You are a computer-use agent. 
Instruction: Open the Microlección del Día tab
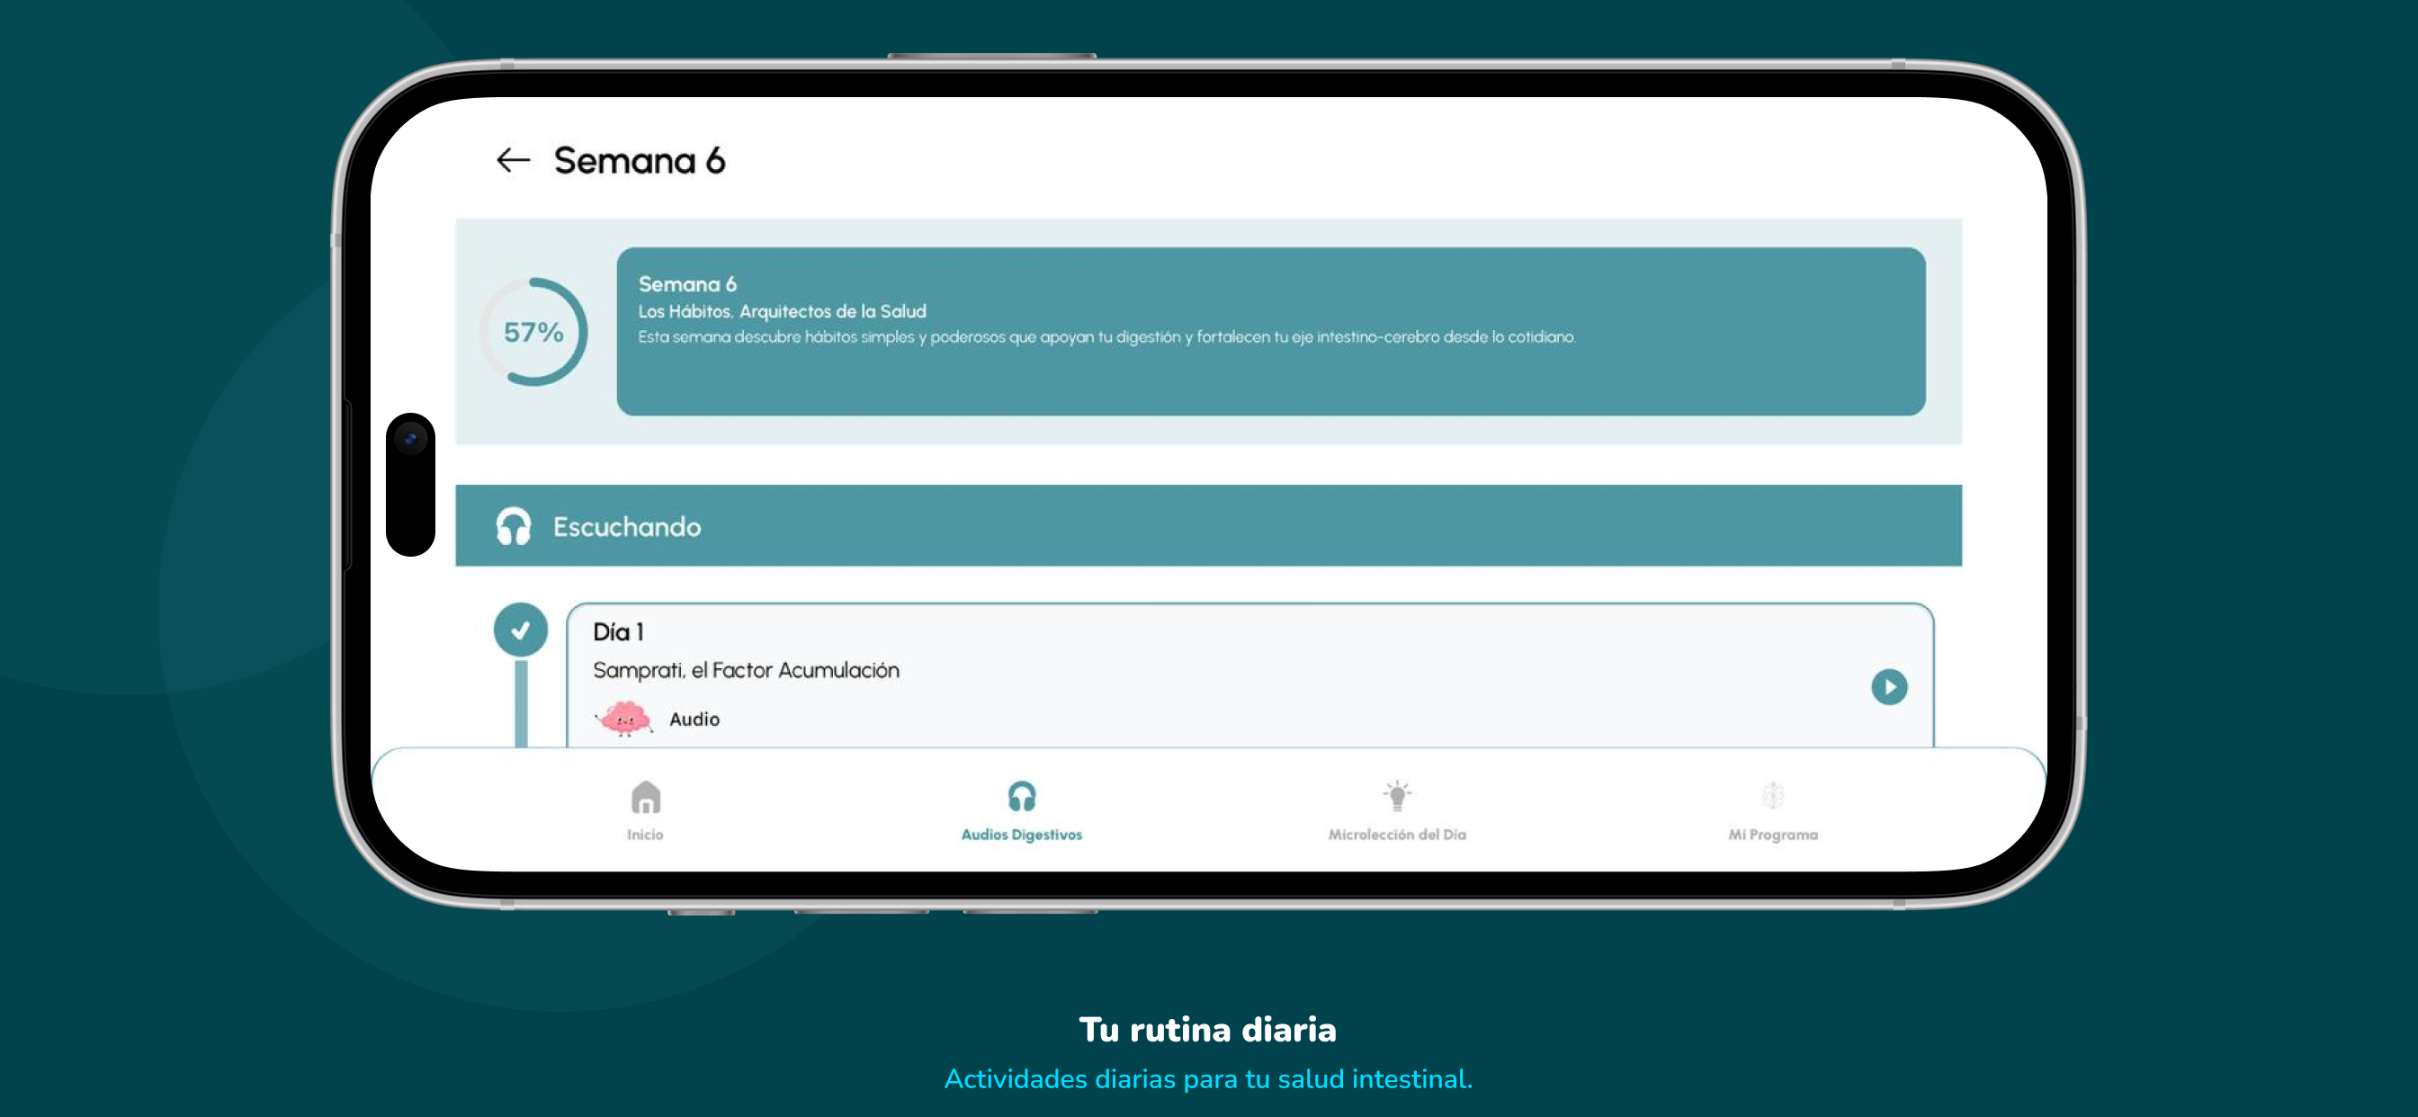tap(1397, 811)
